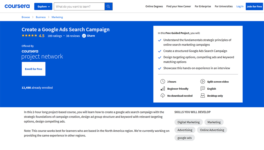Open Online Degrees in the header
Image resolution: width=264 pixels, height=150 pixels.
154,6
